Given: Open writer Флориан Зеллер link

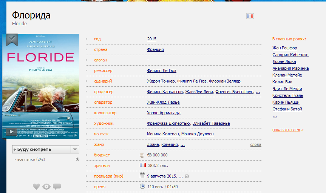Looking at the screenshot, I should tap(225, 81).
